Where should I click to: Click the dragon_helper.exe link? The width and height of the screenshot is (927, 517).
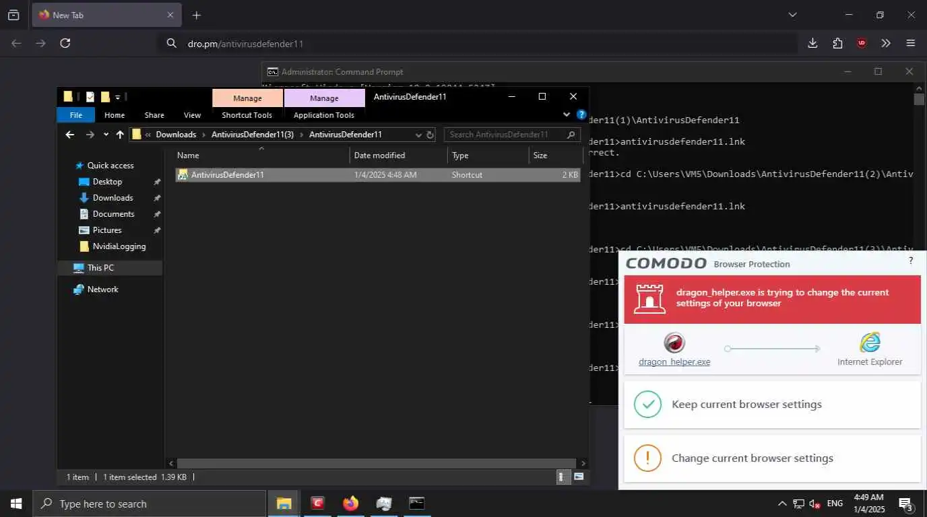(x=674, y=362)
